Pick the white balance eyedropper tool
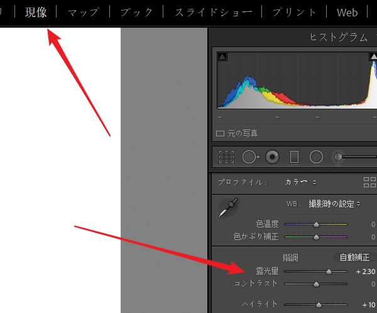Image resolution: width=377 pixels, height=313 pixels. [x=228, y=207]
